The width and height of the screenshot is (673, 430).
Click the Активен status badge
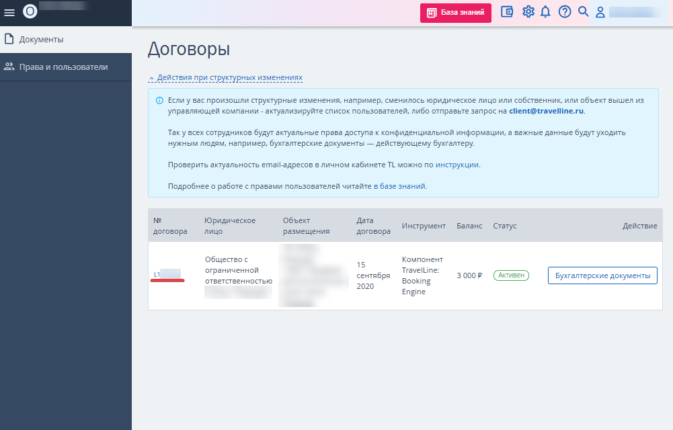point(511,275)
